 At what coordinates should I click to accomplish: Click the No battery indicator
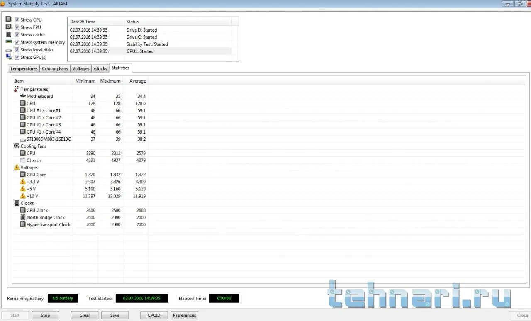tap(63, 298)
